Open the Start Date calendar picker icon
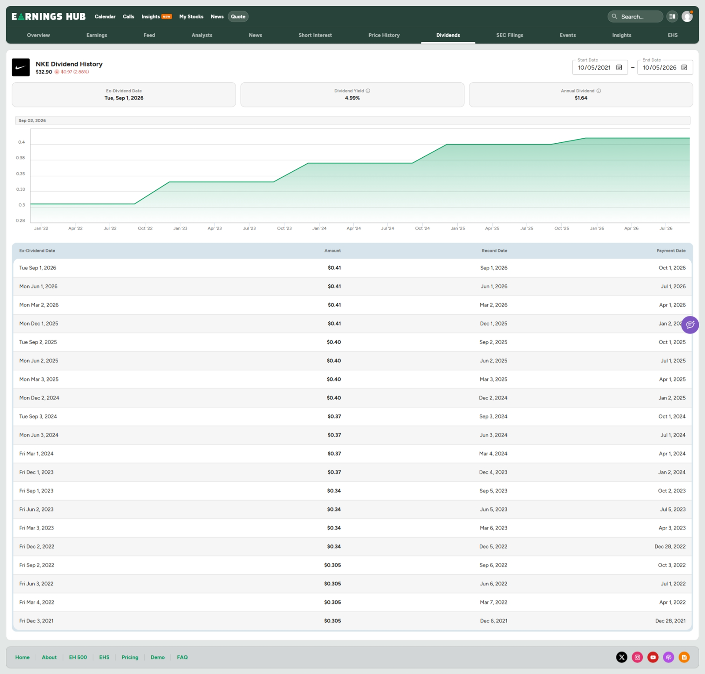Viewport: 705px width, 674px height. point(619,67)
